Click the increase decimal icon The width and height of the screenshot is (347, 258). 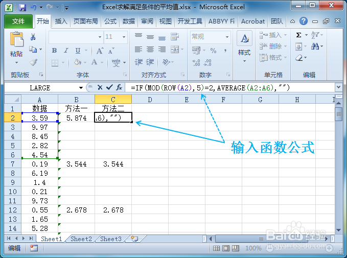click(x=196, y=63)
